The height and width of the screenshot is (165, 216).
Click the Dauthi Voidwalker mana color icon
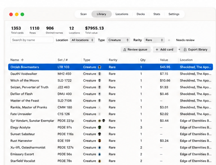coord(99,74)
